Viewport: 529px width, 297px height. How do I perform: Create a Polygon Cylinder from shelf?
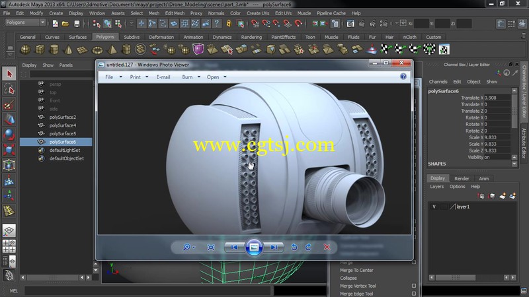pyautogui.click(x=54, y=50)
